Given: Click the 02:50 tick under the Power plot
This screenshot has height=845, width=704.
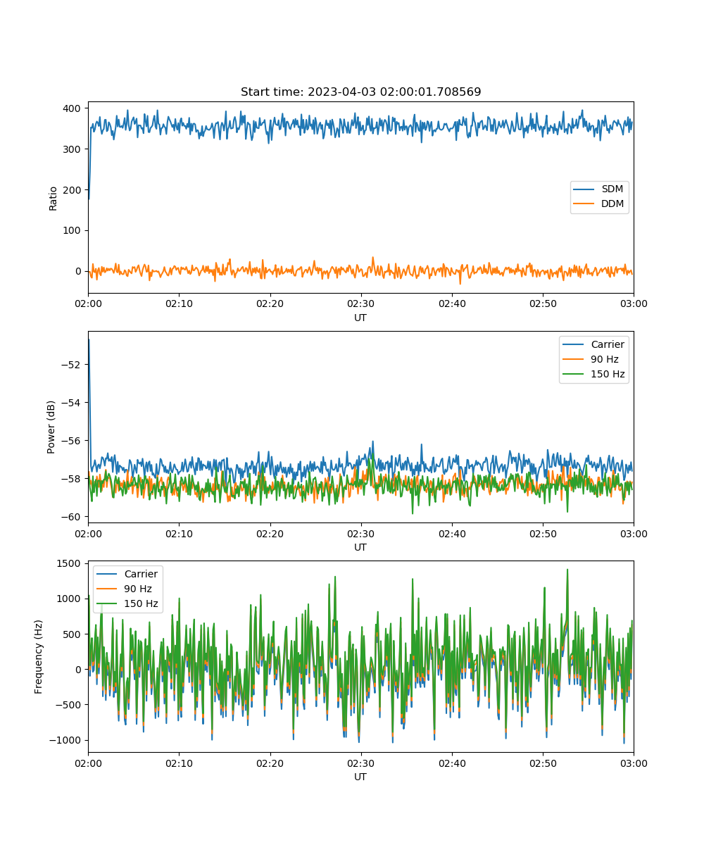Looking at the screenshot, I should tap(543, 533).
